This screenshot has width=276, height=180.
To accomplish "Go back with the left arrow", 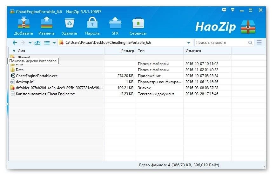I will 15,43.
